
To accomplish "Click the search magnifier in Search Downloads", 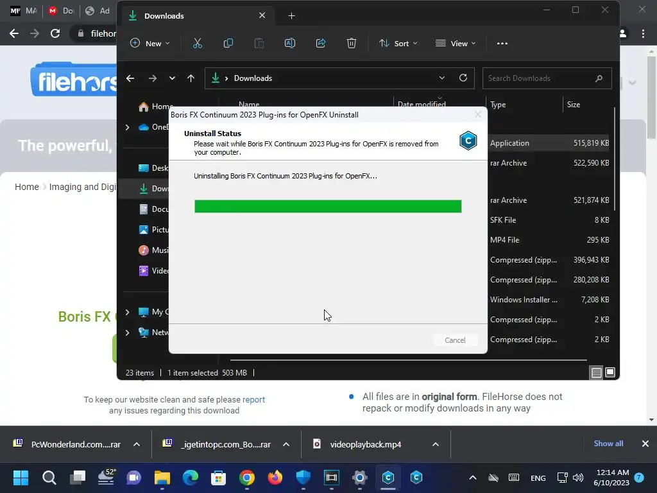I will (x=599, y=78).
